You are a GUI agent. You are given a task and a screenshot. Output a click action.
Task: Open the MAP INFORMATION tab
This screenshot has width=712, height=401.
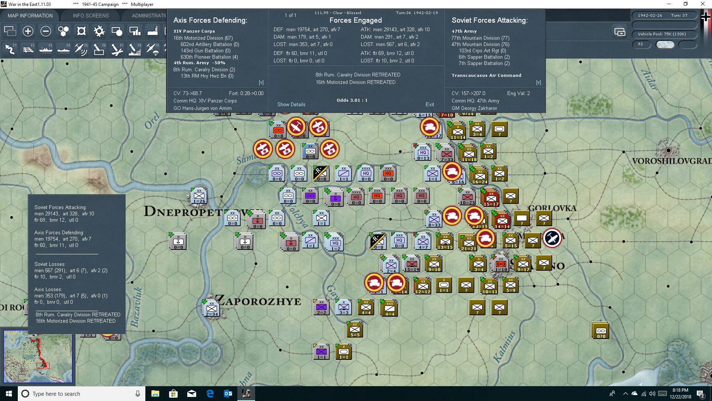click(x=30, y=16)
